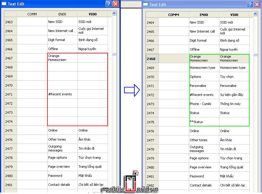The image size is (262, 194).
Task: Select the VI00 column header in right window
Action: click(234, 15)
